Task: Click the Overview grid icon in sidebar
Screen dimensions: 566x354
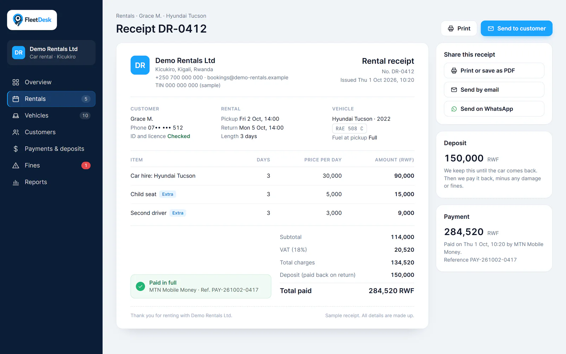Action: pos(16,82)
